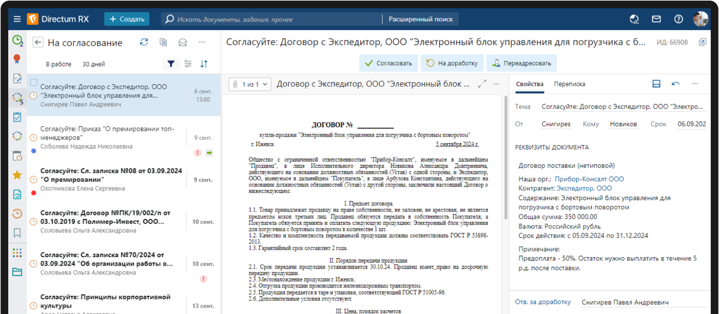Open task Договор №ПК/19/002/п Полимер-Инвест
The height and width of the screenshot is (314, 719).
pyautogui.click(x=124, y=222)
